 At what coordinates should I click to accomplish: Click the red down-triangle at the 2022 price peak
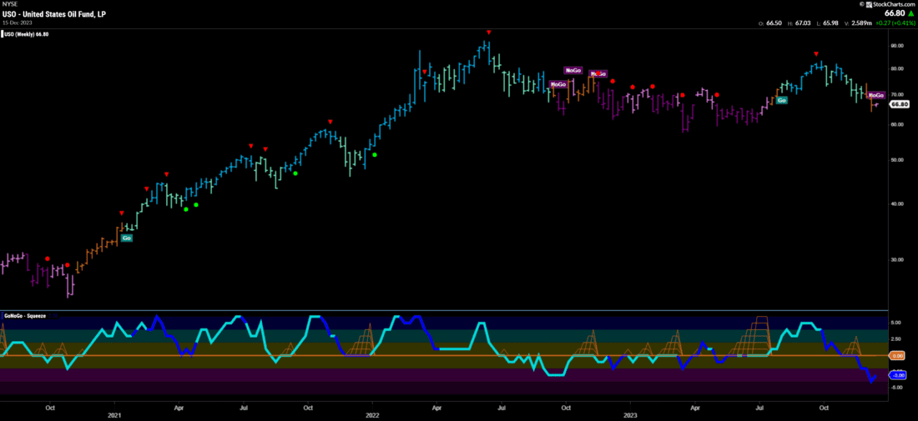tap(488, 33)
